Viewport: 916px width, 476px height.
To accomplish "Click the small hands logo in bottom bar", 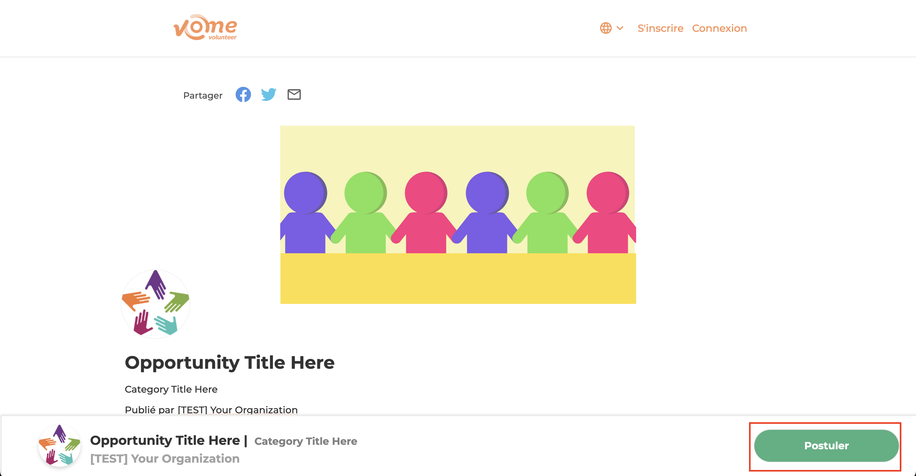I will 59,445.
